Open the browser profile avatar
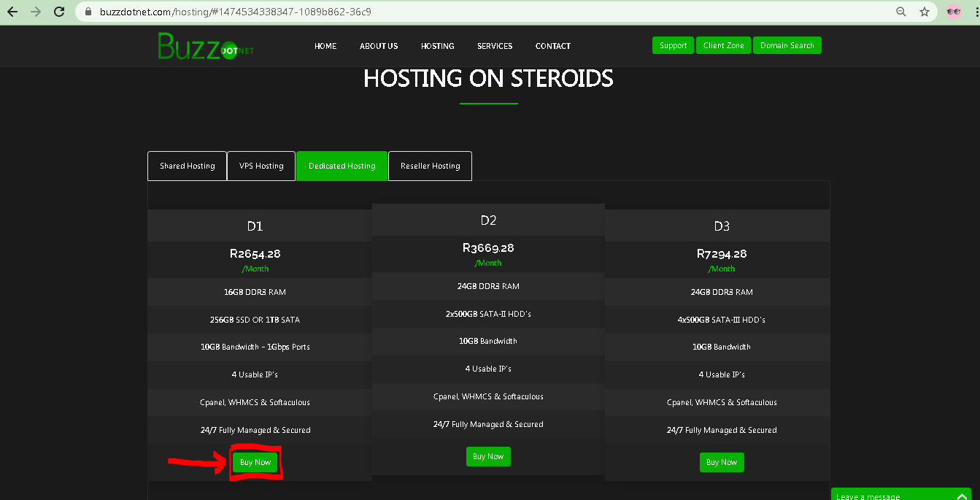Viewport: 980px width, 500px height. [953, 12]
